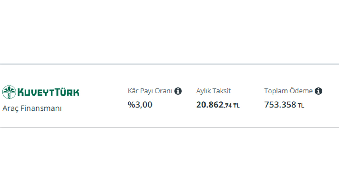Image resolution: width=339 pixels, height=190 pixels.
Task: Open the Araç Finansmanı product name
Action: [32, 108]
